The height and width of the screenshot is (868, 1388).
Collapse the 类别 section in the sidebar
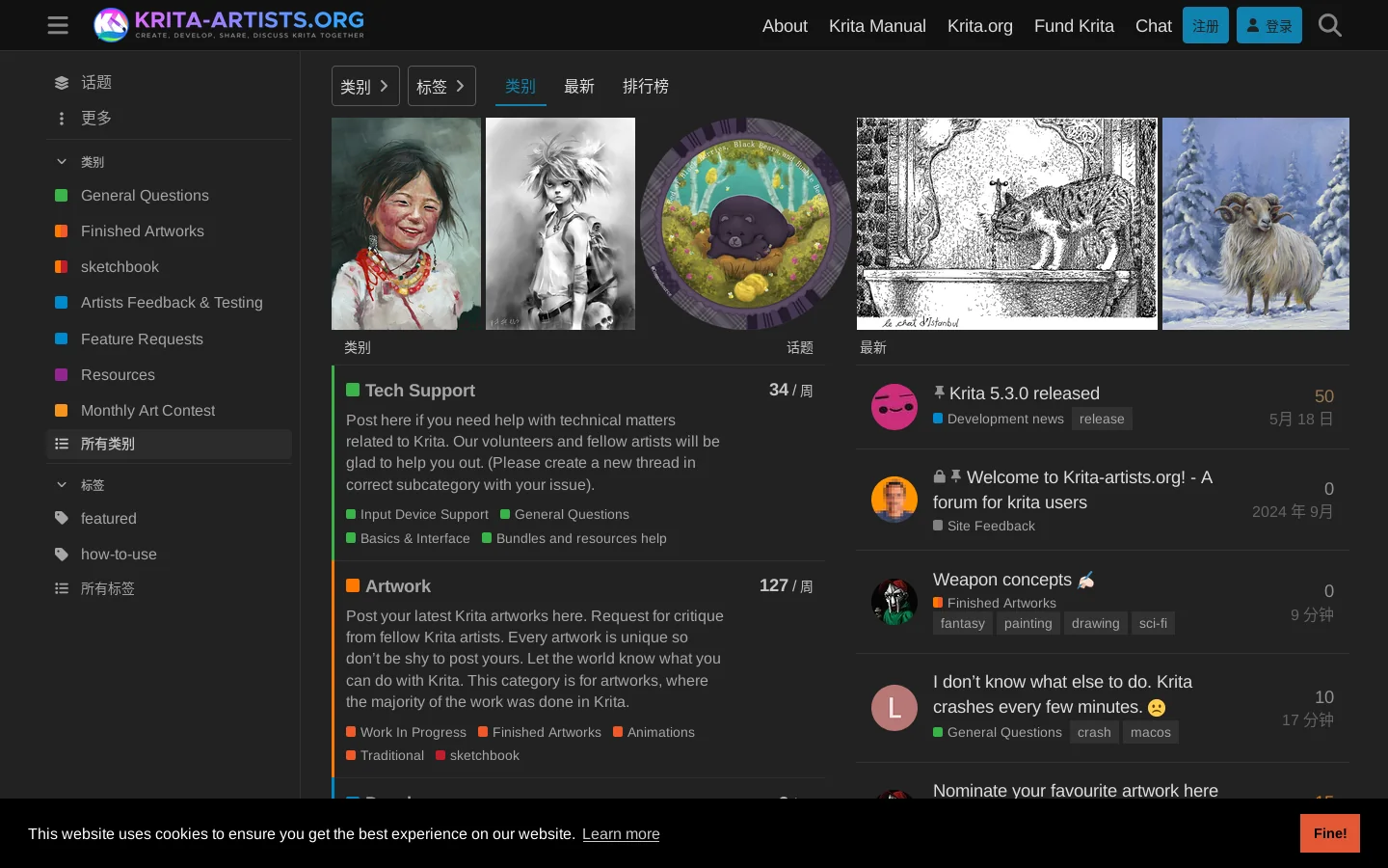[62, 162]
